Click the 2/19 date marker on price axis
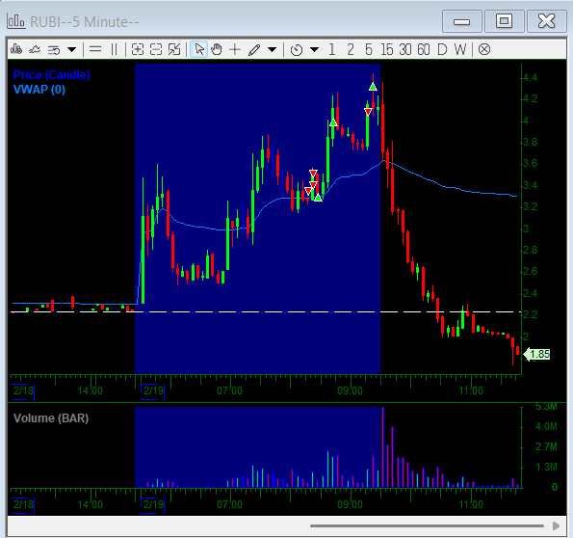Image resolution: width=573 pixels, height=538 pixels. tap(153, 390)
